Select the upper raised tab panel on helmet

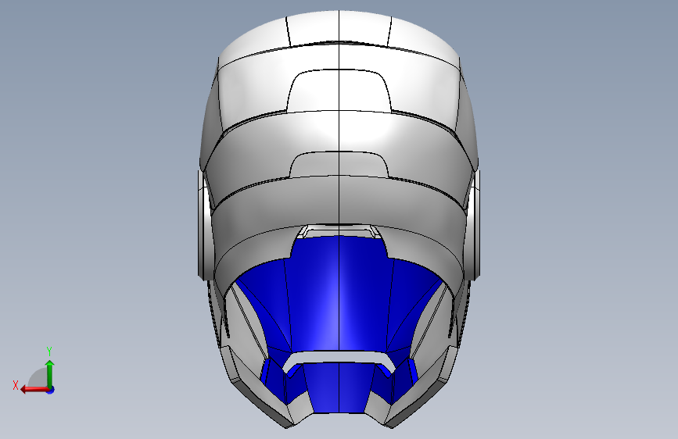[x=339, y=91]
